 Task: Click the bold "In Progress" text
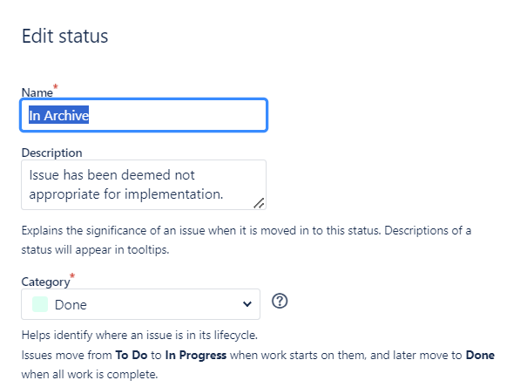pyautogui.click(x=196, y=355)
